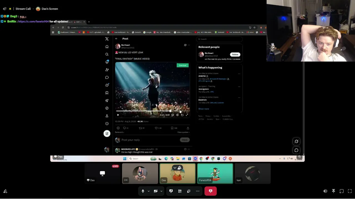Go back using the arrow beside Post
Image resolution: width=355 pixels, height=199 pixels.
[116, 39]
